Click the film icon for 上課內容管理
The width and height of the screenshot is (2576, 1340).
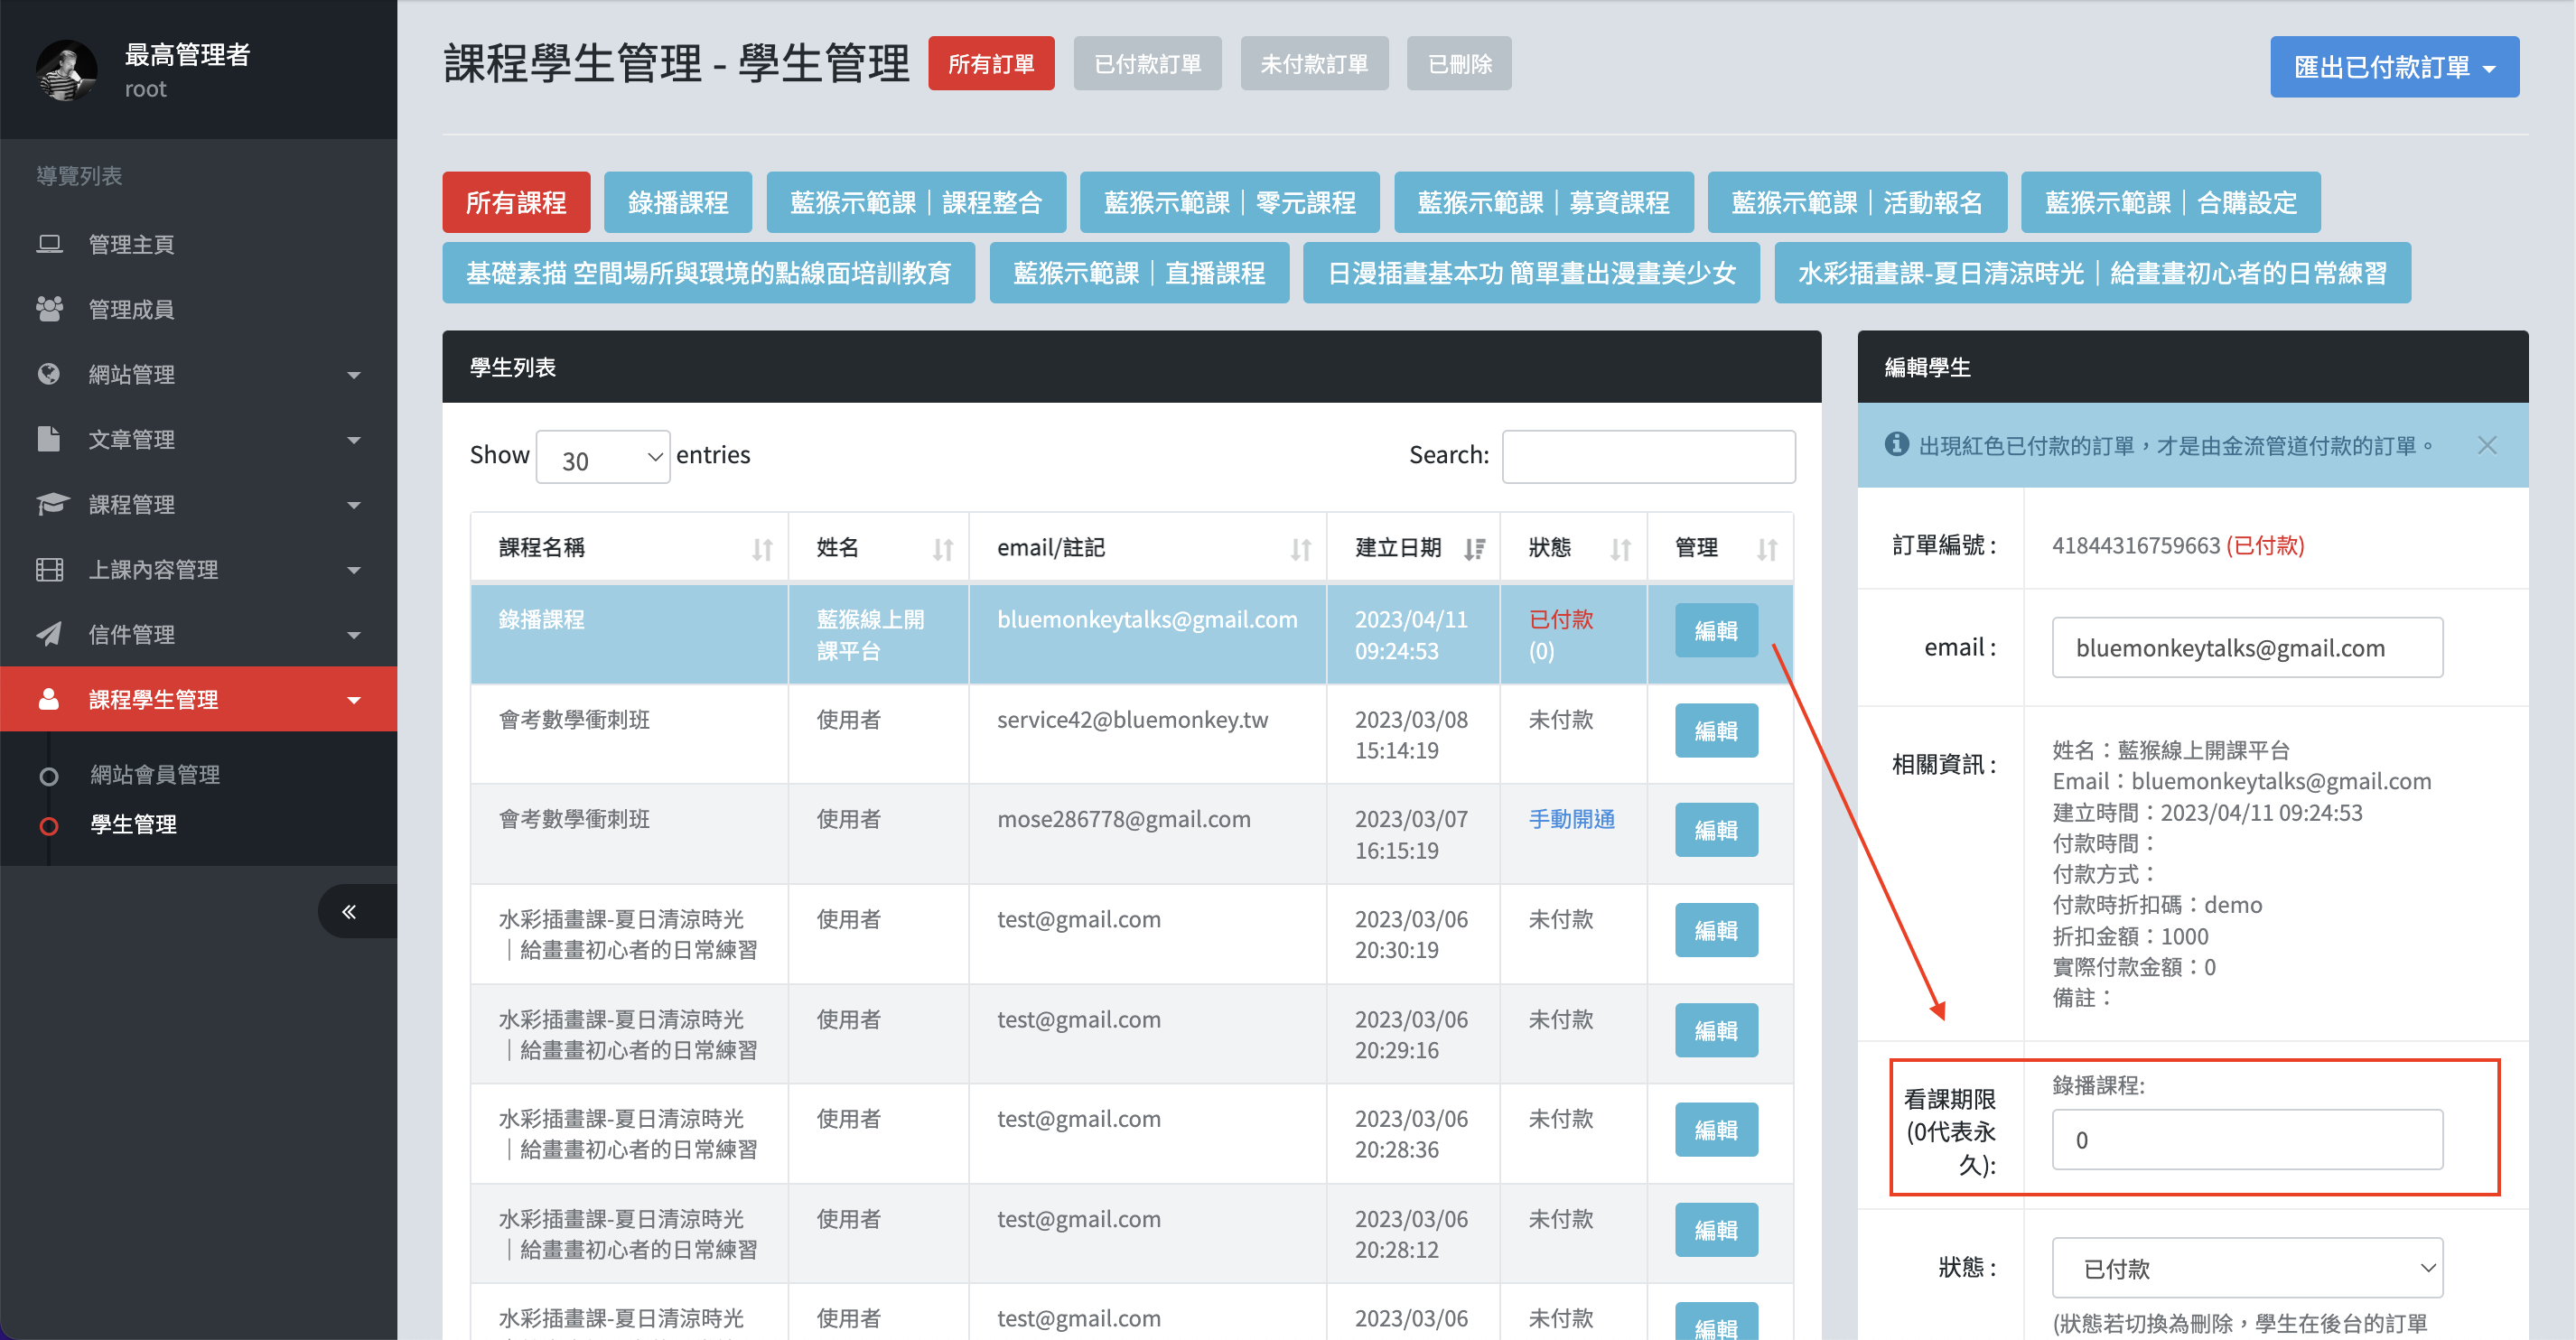[49, 569]
